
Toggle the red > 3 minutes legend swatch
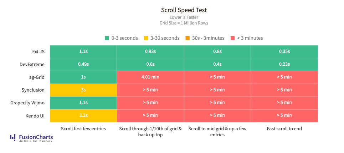232,38
